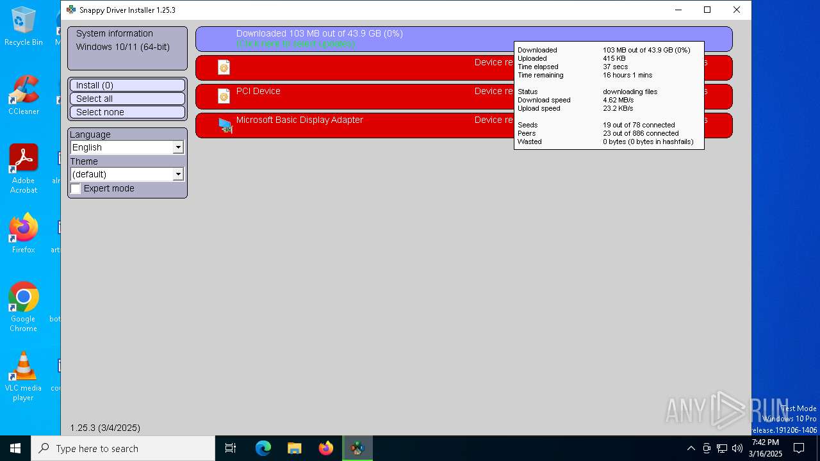Screen dimensions: 820x461
Task: Launch Microsoft Edge from taskbar
Action: 263,448
